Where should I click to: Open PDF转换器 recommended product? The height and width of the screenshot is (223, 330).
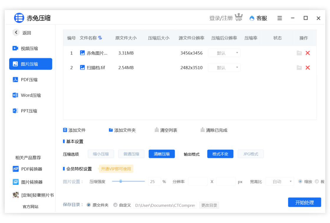pyautogui.click(x=27, y=169)
